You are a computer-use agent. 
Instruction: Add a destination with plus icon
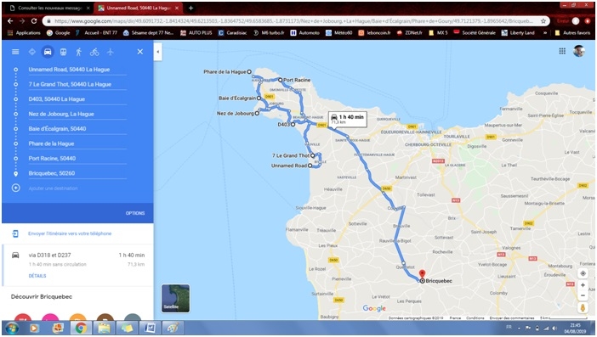click(15, 188)
